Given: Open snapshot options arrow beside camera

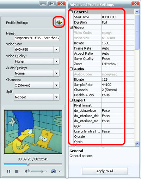Looking at the screenshot, I should pos(60,171).
